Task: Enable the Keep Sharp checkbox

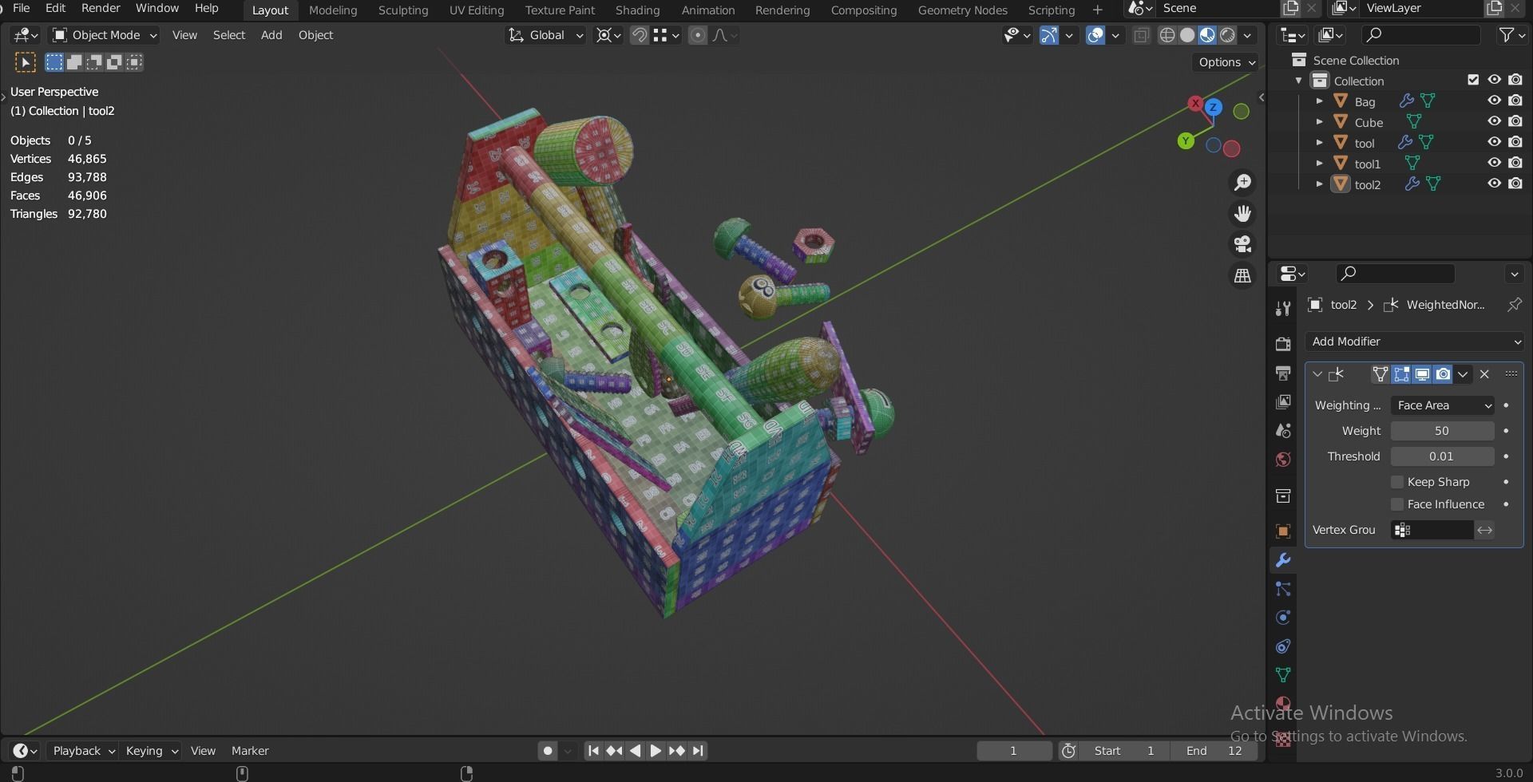Action: point(1397,482)
